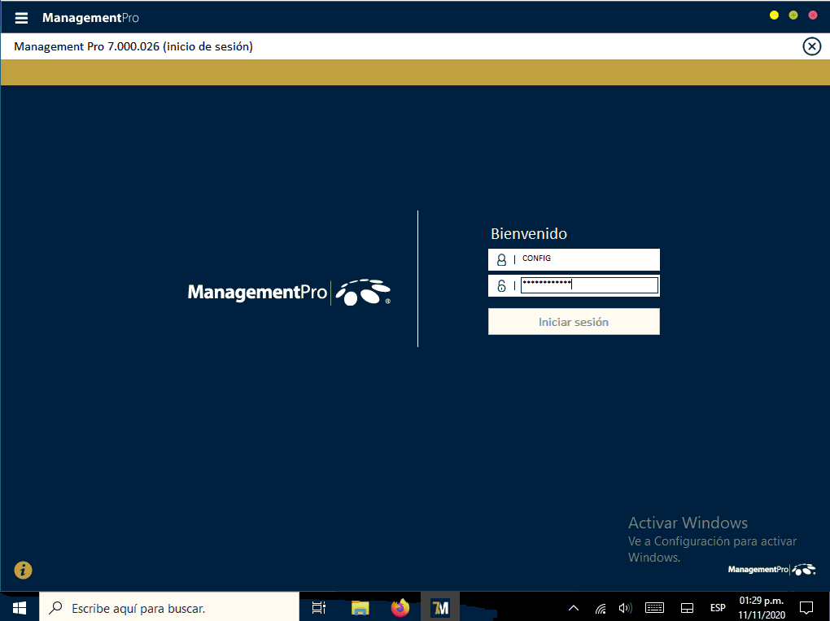Viewport: 830px width, 621px height.
Task: Click the user icon beside CONFIG field
Action: [x=501, y=260]
